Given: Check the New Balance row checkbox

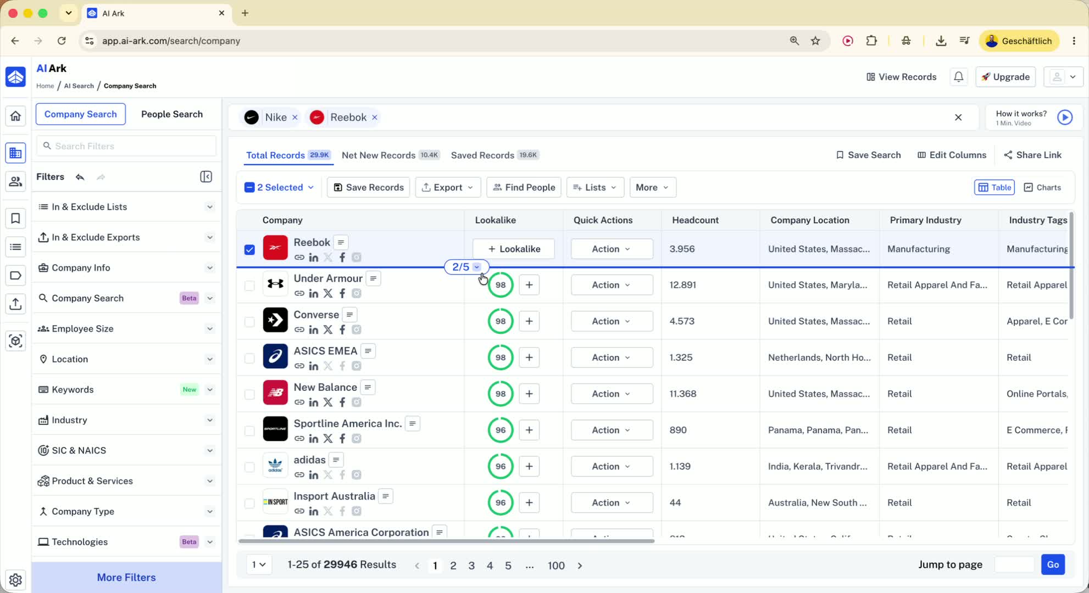Looking at the screenshot, I should (249, 394).
